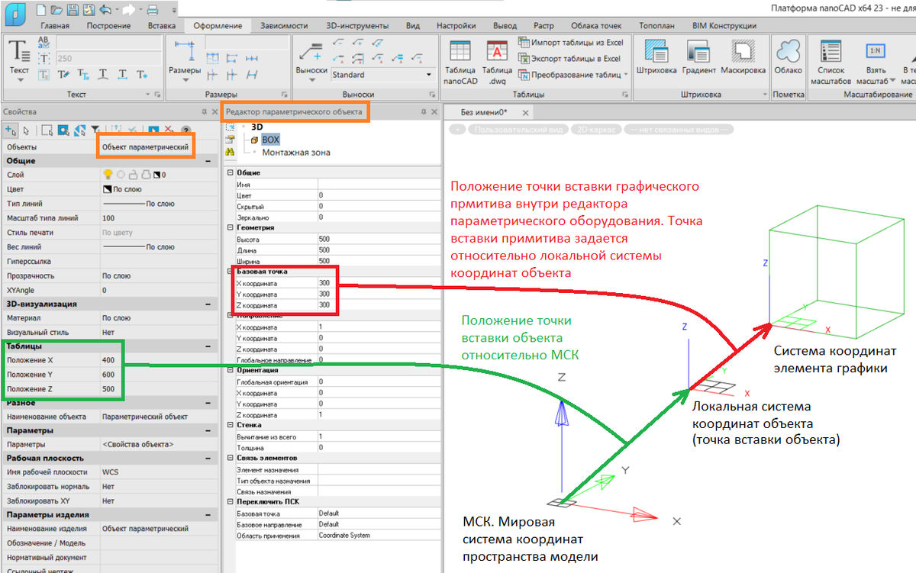
Task: Click the Высота value field 500
Action: [x=379, y=239]
